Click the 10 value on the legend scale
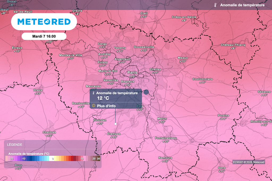This screenshot has width=272, height=181. tap(82, 159)
